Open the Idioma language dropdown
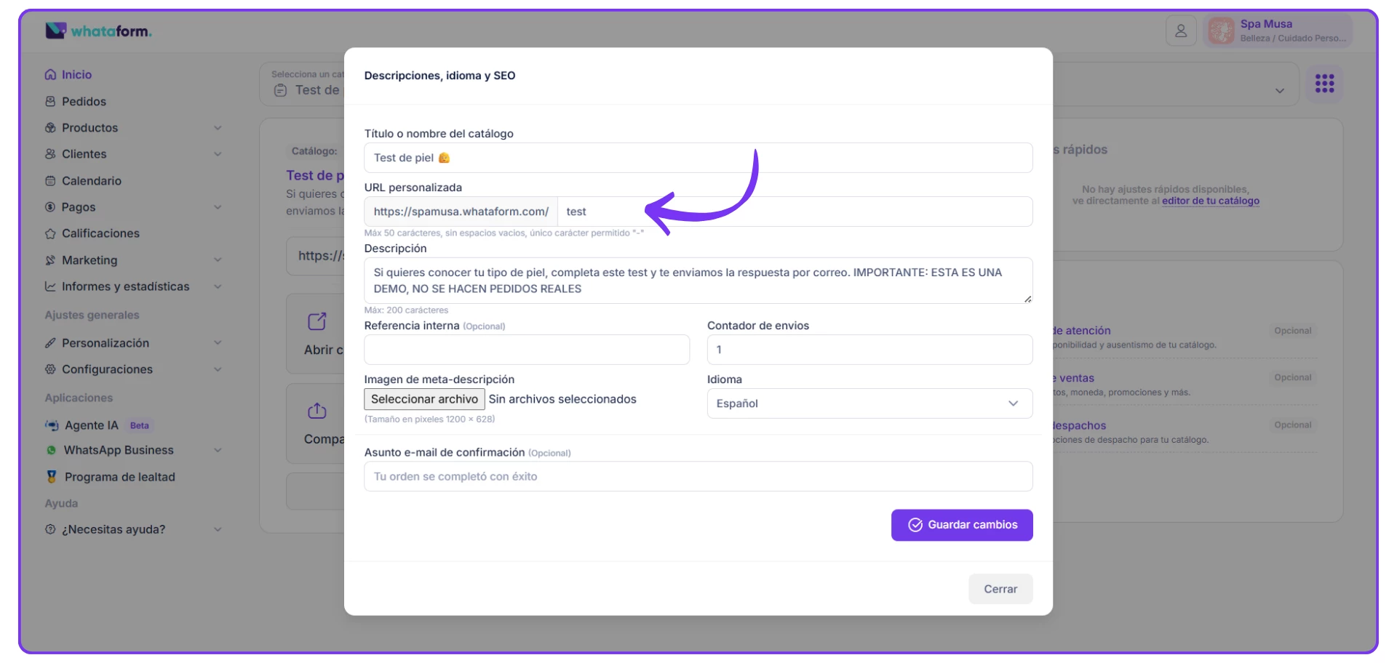 869,403
